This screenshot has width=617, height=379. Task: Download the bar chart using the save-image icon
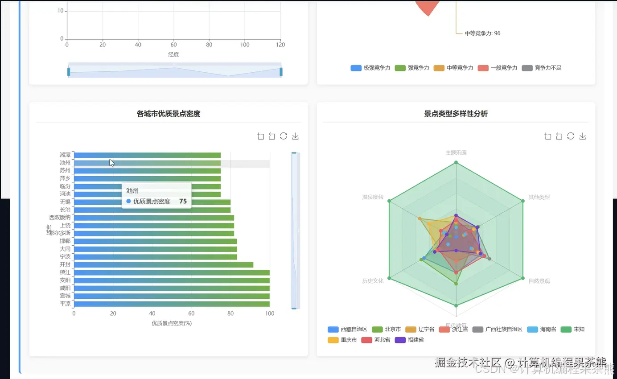point(295,136)
